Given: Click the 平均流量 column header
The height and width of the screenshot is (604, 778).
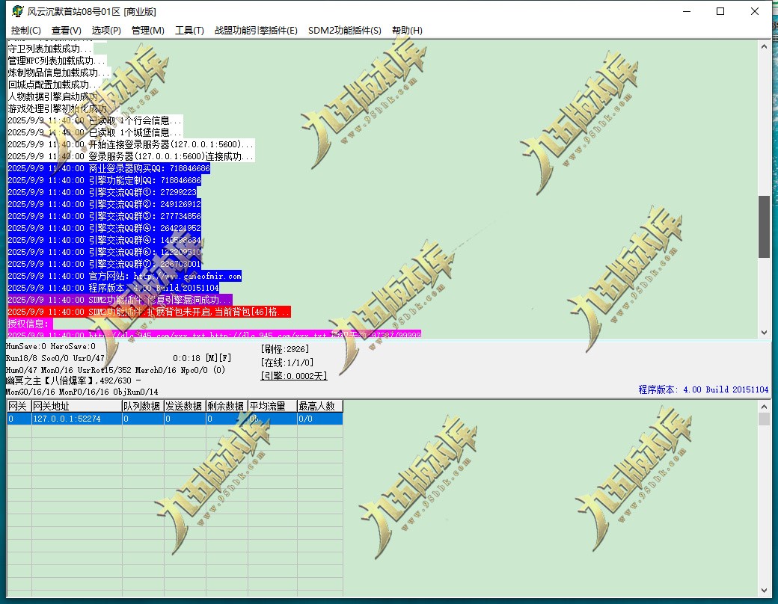Looking at the screenshot, I should click(272, 406).
